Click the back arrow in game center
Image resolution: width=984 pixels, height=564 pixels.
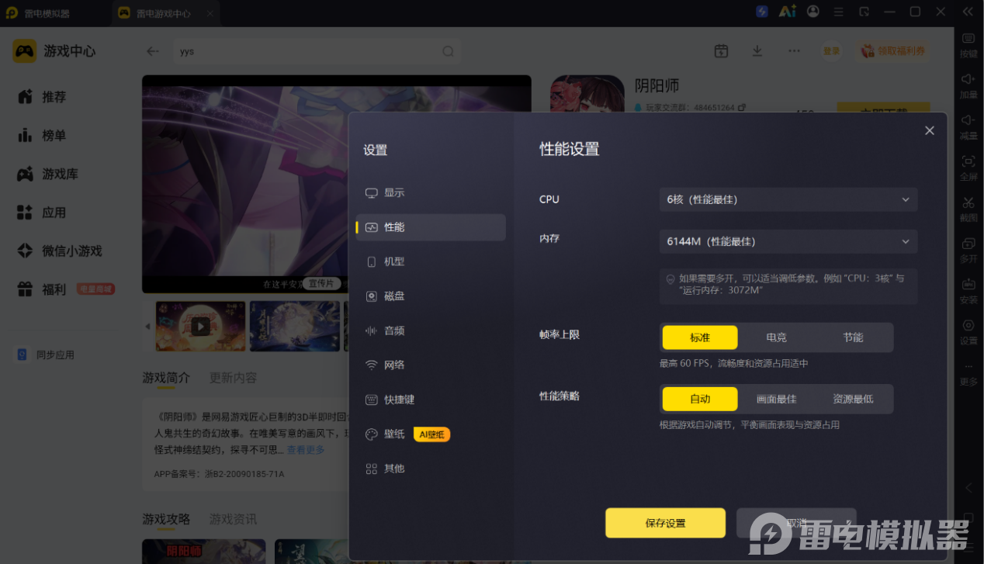[153, 51]
